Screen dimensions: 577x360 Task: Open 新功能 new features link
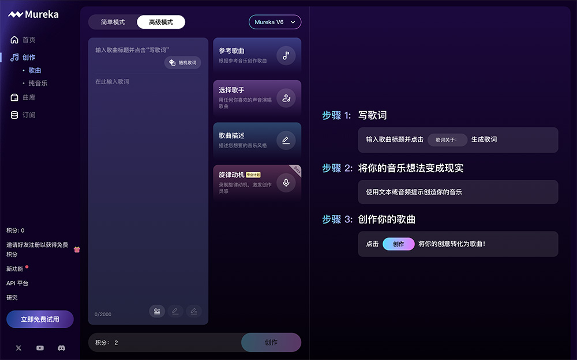click(x=15, y=269)
